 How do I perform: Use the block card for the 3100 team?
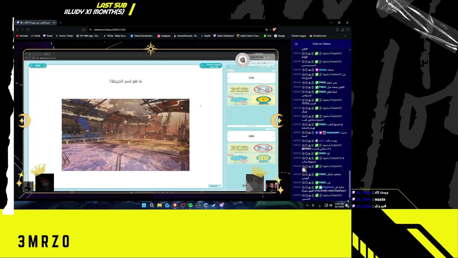pos(263,90)
